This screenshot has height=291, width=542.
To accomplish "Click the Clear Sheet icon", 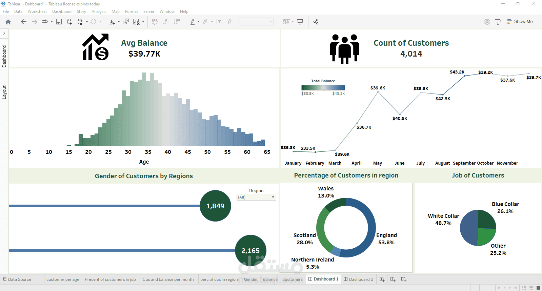I will (x=136, y=22).
